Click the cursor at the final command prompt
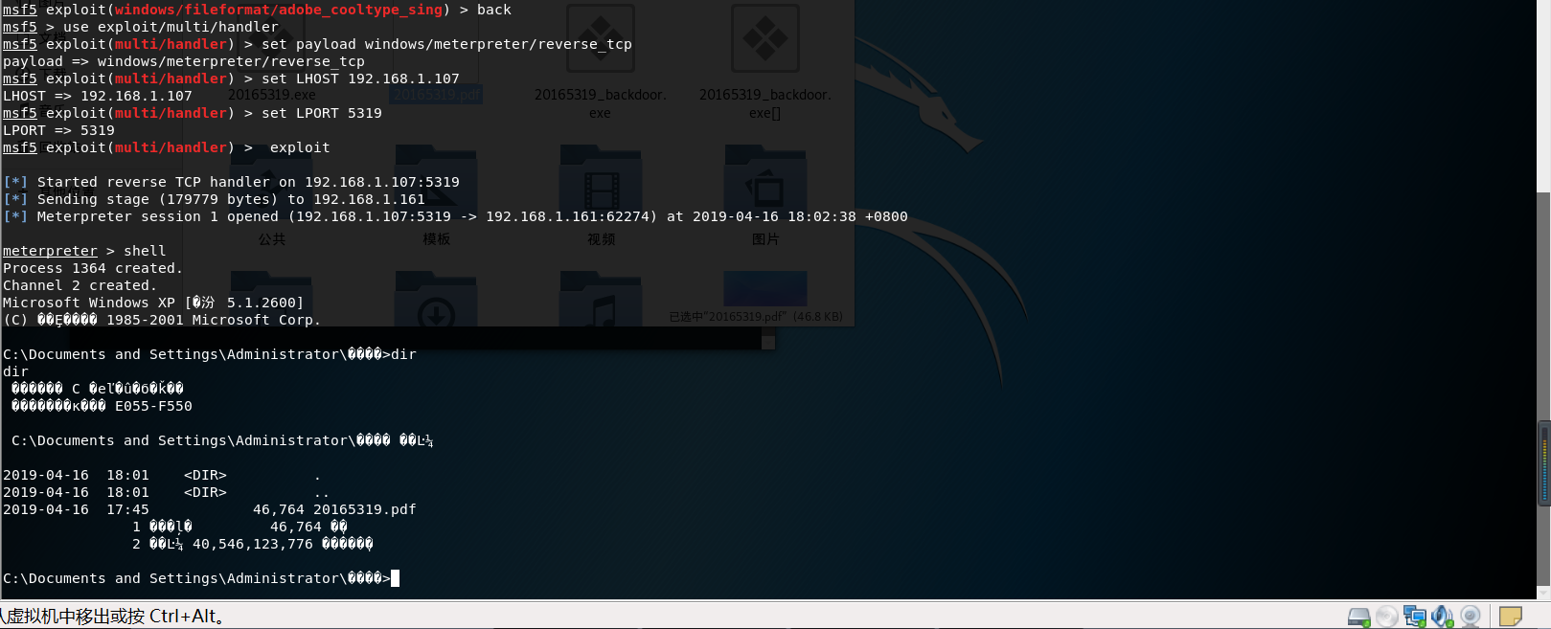The height and width of the screenshot is (629, 1551). 395,578
